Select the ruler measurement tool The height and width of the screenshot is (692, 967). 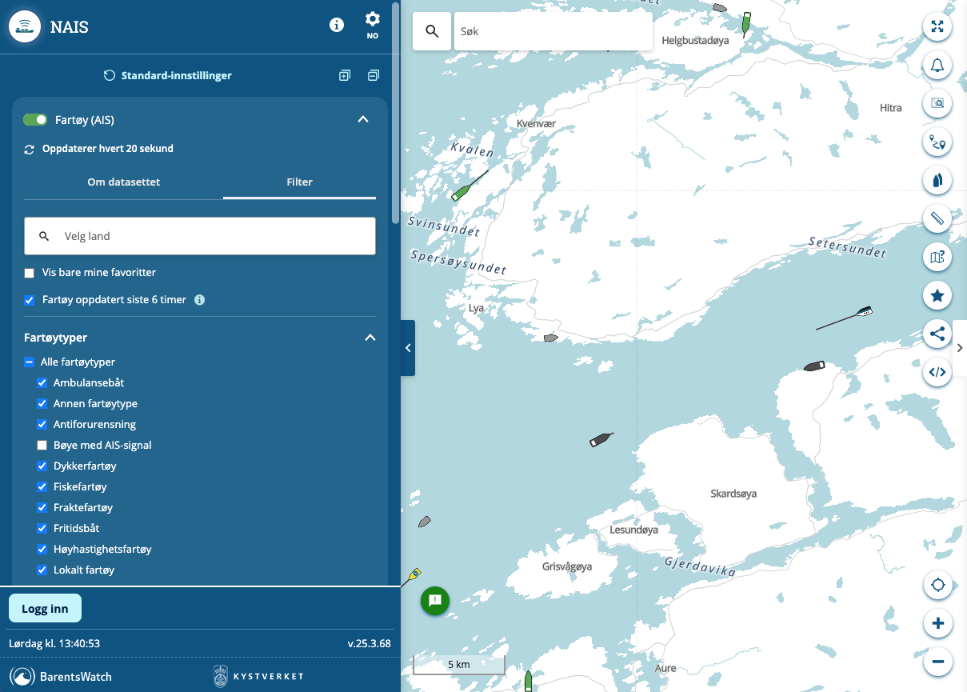[x=937, y=218]
